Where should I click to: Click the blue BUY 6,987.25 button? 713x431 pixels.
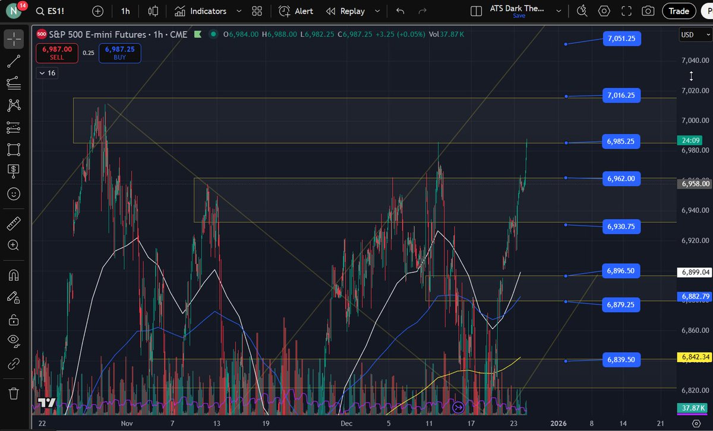119,53
